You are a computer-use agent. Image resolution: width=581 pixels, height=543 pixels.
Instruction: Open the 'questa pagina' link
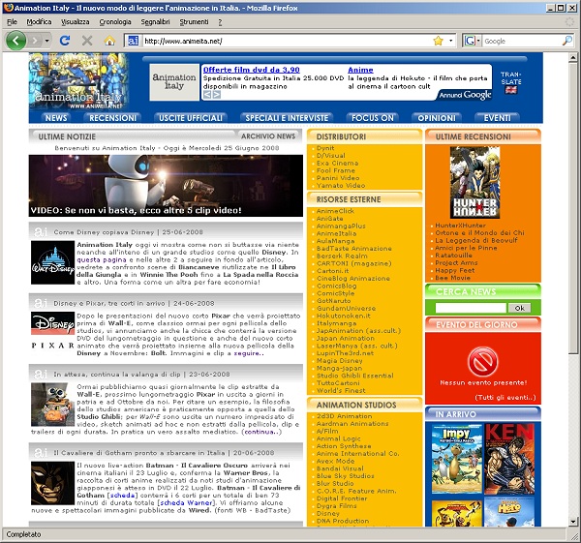point(102,259)
